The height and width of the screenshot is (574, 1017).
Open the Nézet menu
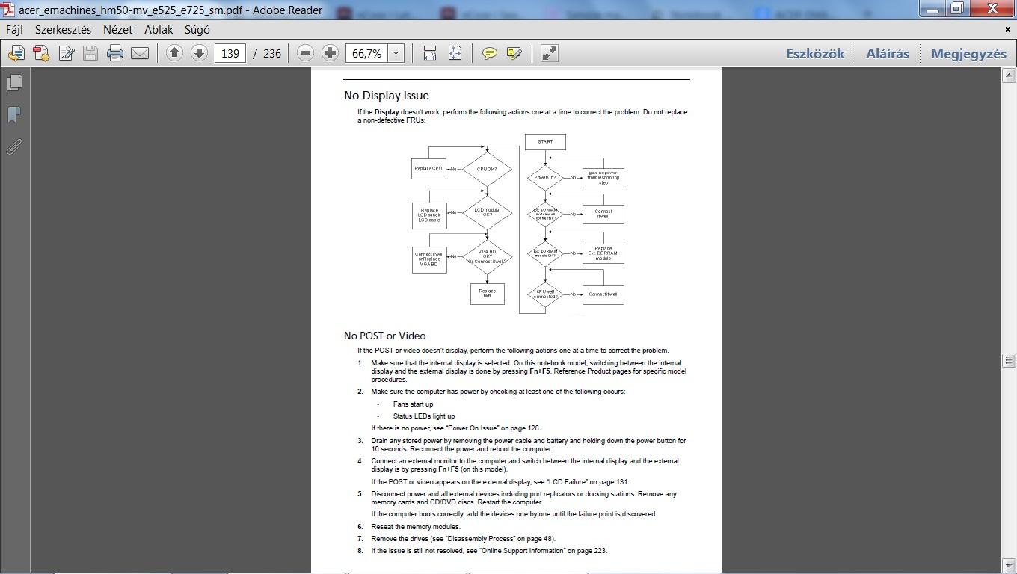(x=117, y=30)
